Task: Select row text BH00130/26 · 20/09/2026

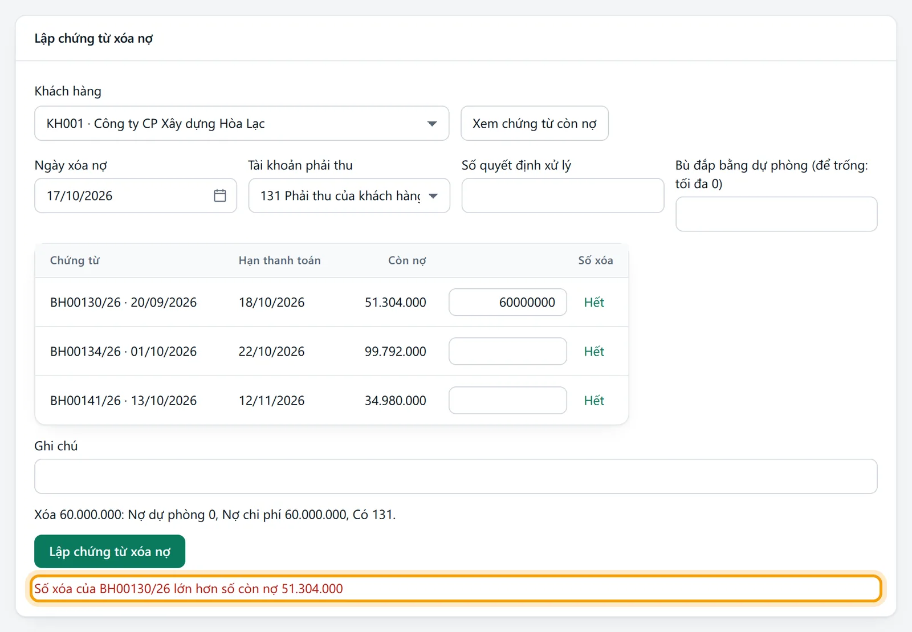Action: (x=123, y=302)
